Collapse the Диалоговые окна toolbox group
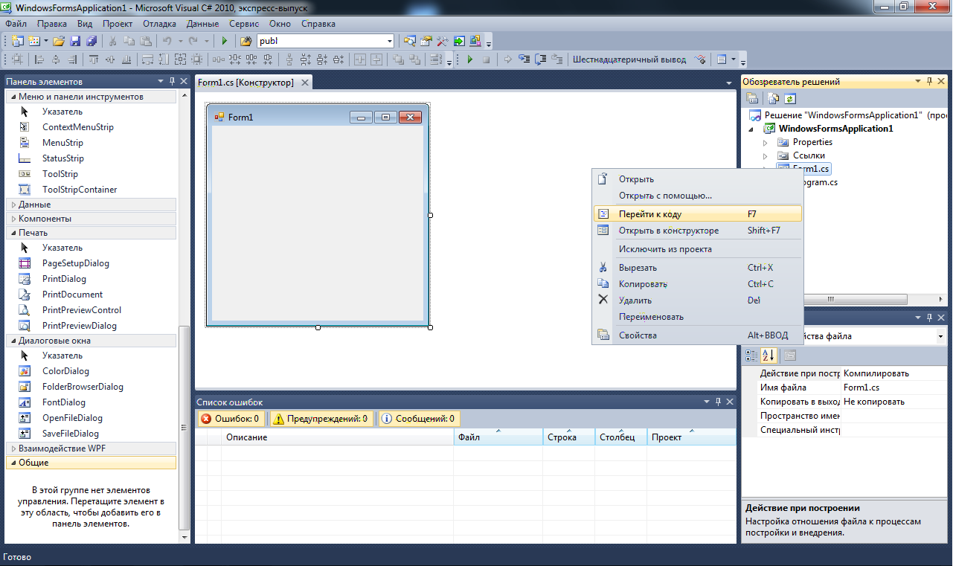 click(x=92, y=341)
